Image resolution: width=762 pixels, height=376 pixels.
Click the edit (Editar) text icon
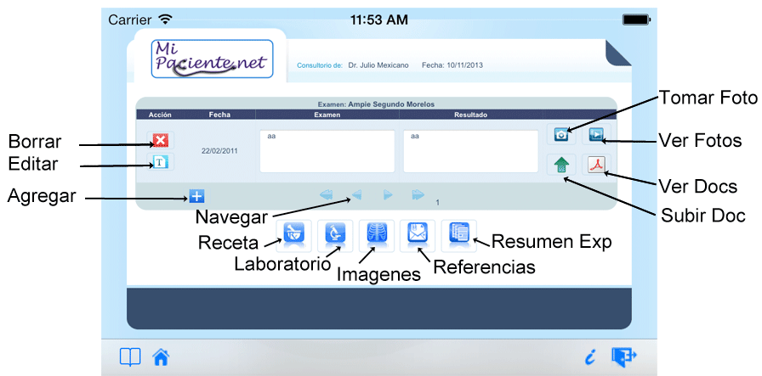click(x=159, y=162)
